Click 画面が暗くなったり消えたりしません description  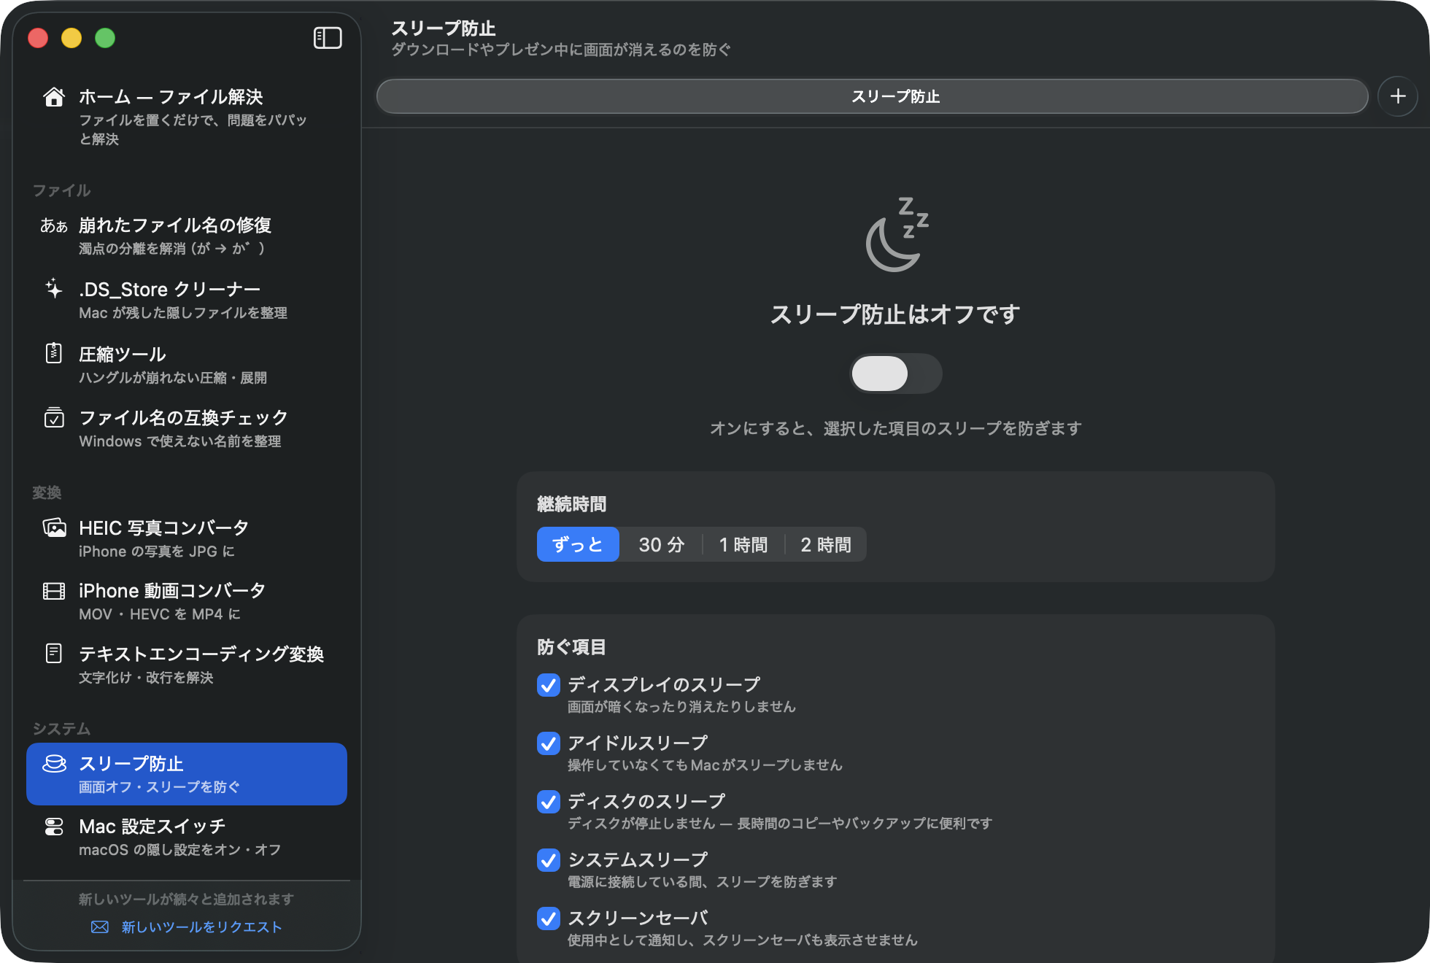(681, 706)
